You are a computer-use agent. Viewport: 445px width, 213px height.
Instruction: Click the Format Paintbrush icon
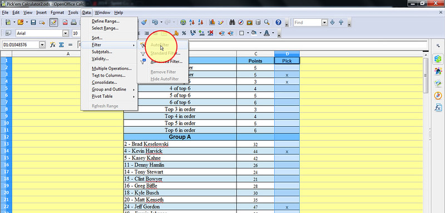(x=144, y=22)
